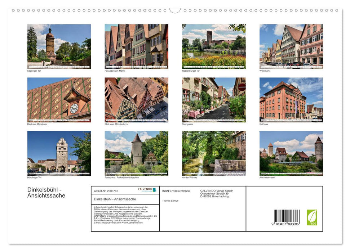Viewport: 350px width, 252px height.
Task: Click the CALVENDO publisher logo
Action: point(146,190)
